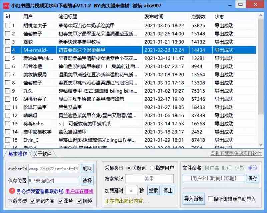Click like count 75315
Image resolution: width=267 pixels, height=213 pixels.
click(198, 91)
